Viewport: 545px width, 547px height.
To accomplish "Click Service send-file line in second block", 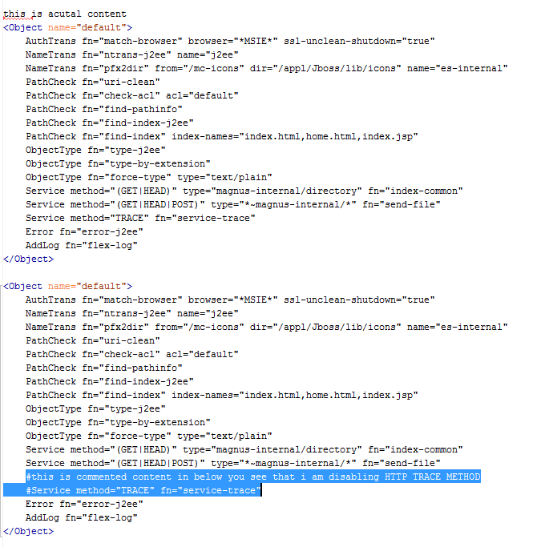I will pyautogui.click(x=233, y=463).
